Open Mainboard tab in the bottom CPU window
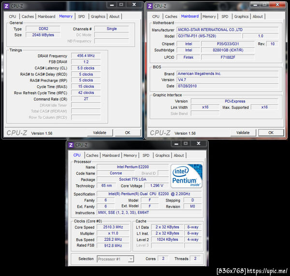Viewport: 290px width, 276px height. 111,155
